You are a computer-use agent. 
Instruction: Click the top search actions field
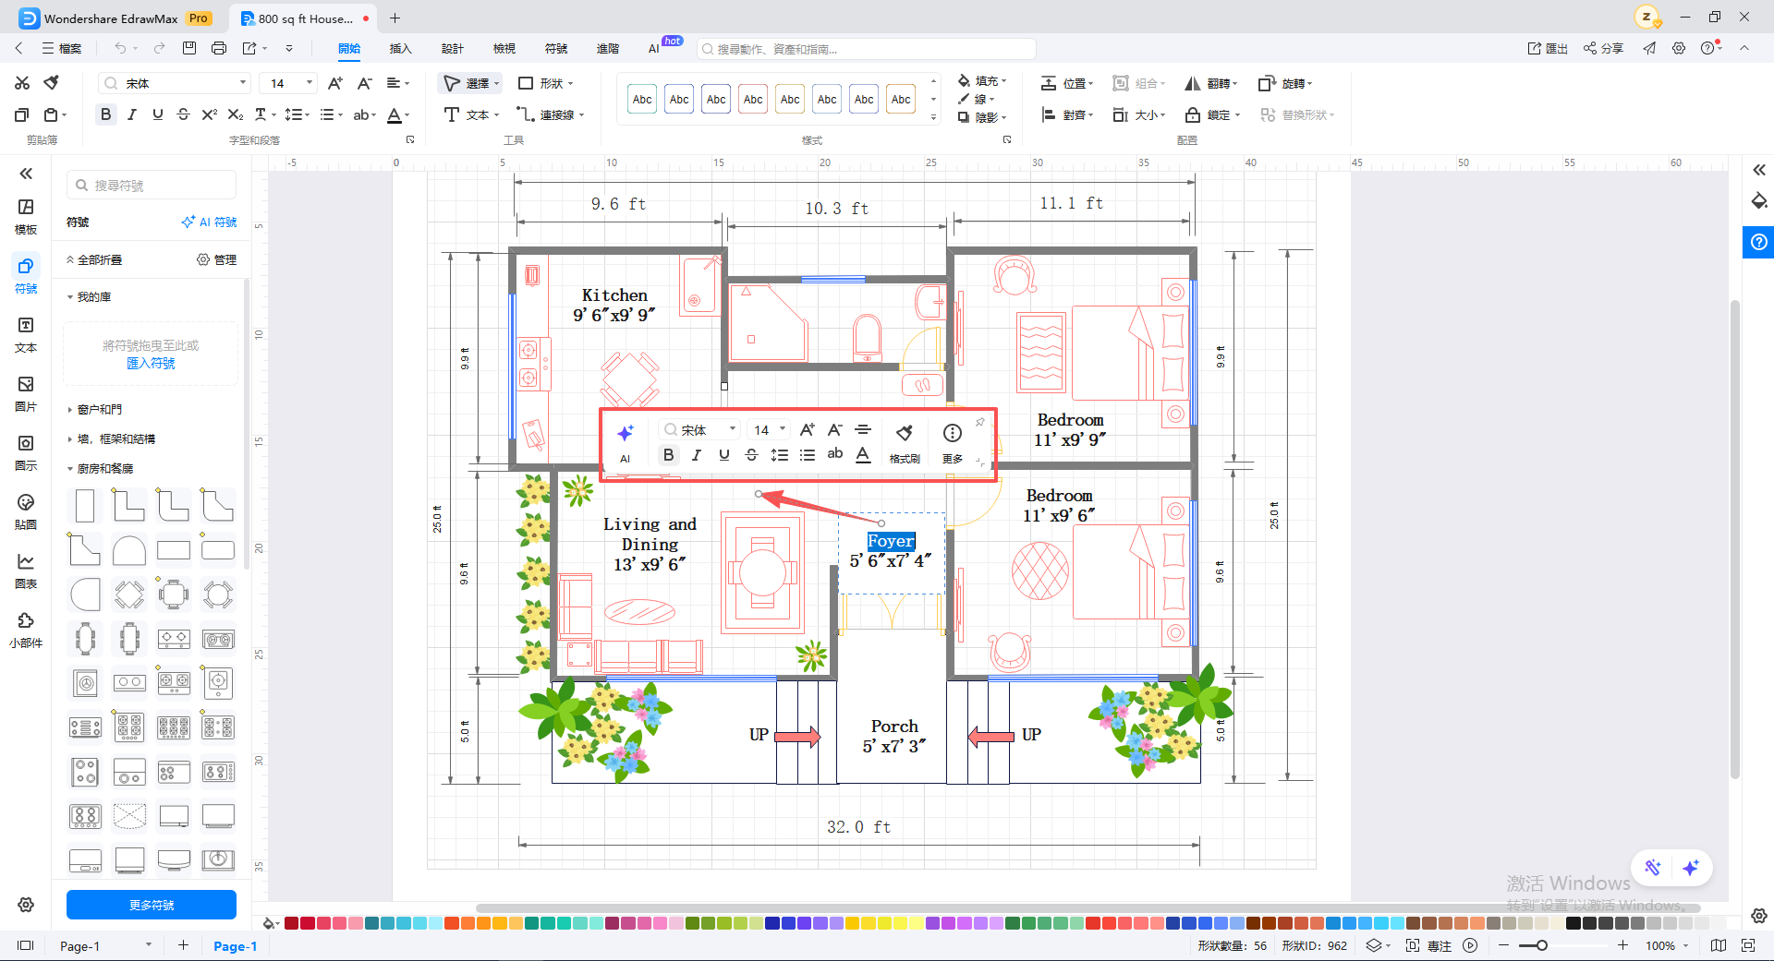867,48
